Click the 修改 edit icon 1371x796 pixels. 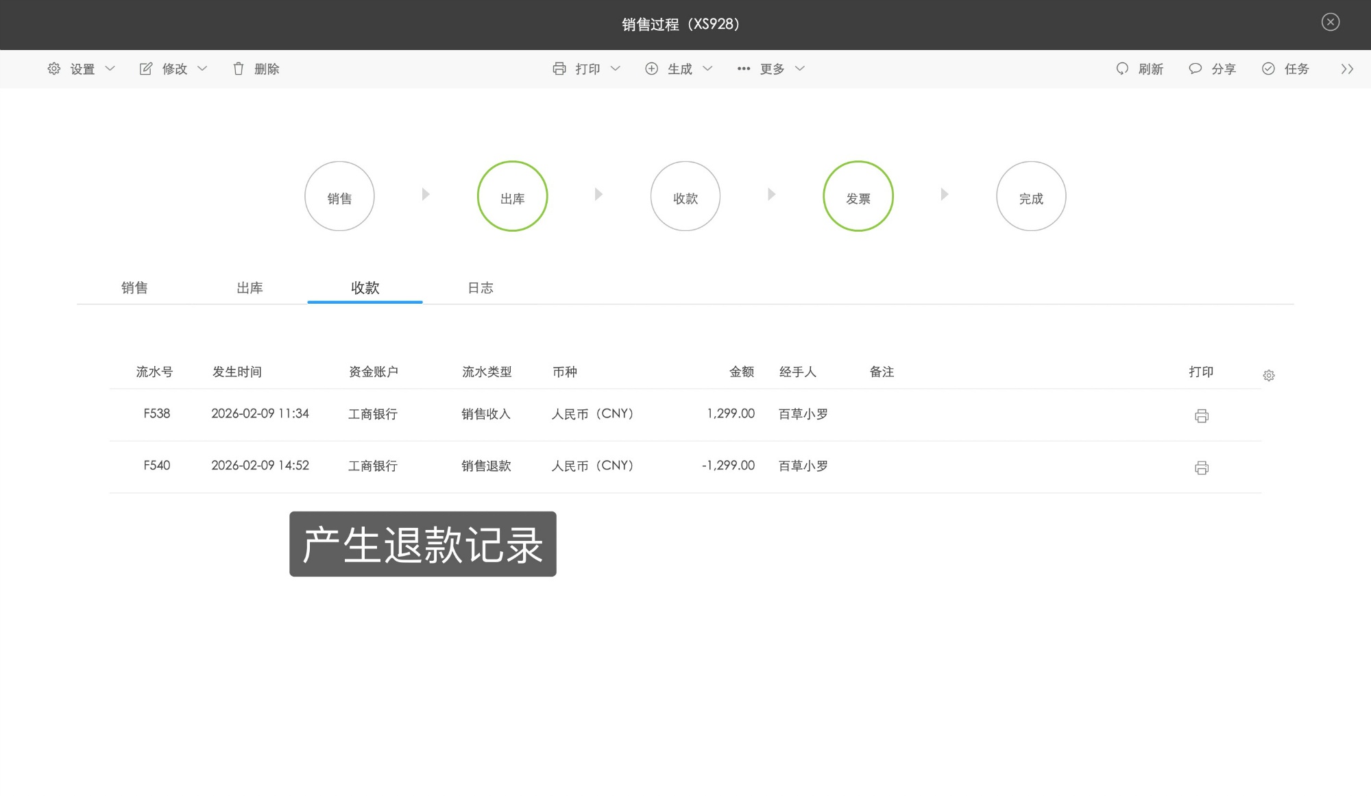145,69
